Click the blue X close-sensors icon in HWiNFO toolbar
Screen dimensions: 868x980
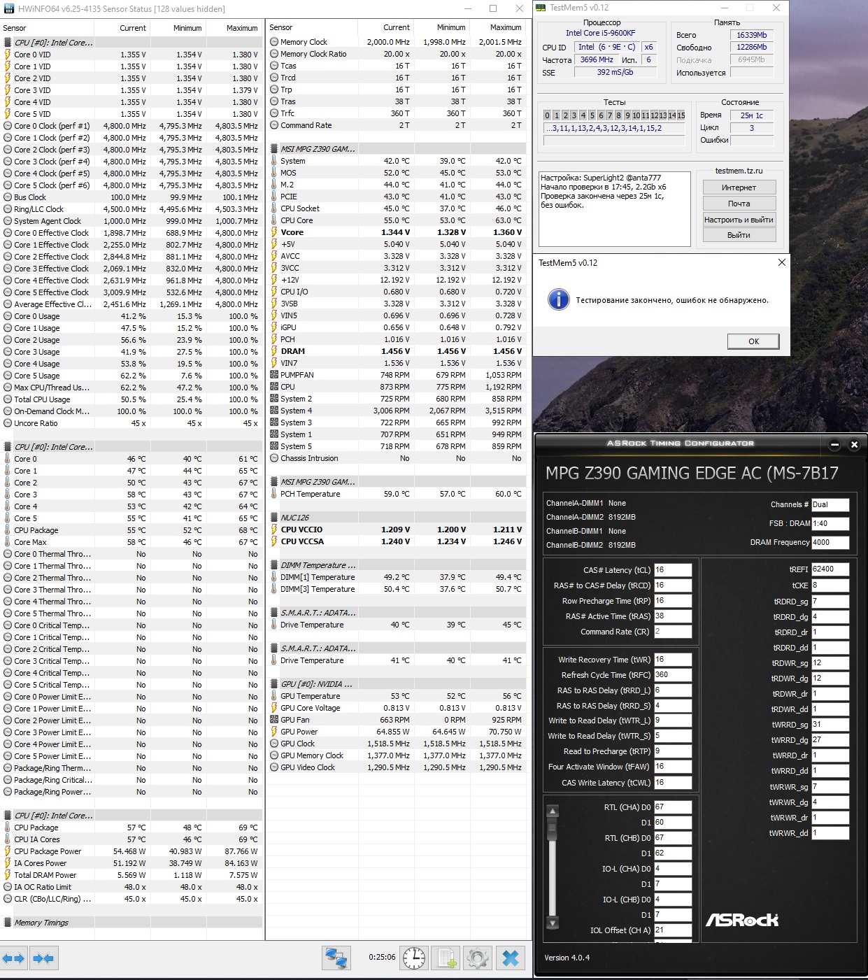pyautogui.click(x=511, y=958)
